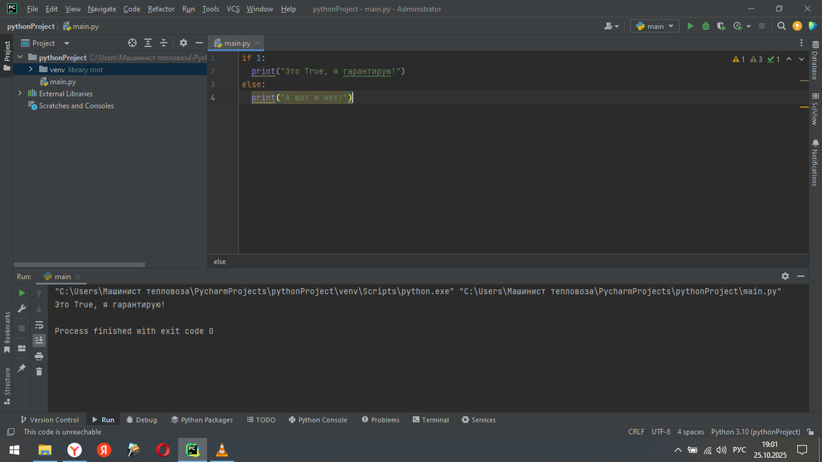The height and width of the screenshot is (462, 822).
Task: Open Notifications side panel
Action: 815,162
